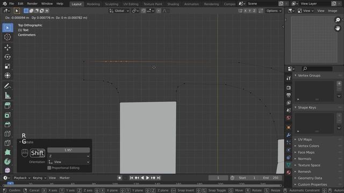
Task: Click timeline Marker menu
Action: pyautogui.click(x=64, y=178)
